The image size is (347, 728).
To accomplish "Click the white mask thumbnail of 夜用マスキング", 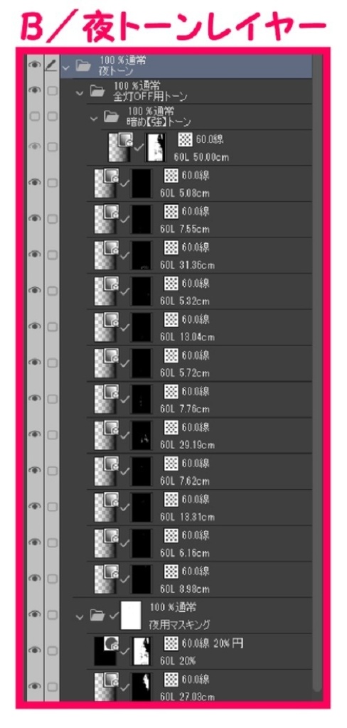I will (x=131, y=615).
